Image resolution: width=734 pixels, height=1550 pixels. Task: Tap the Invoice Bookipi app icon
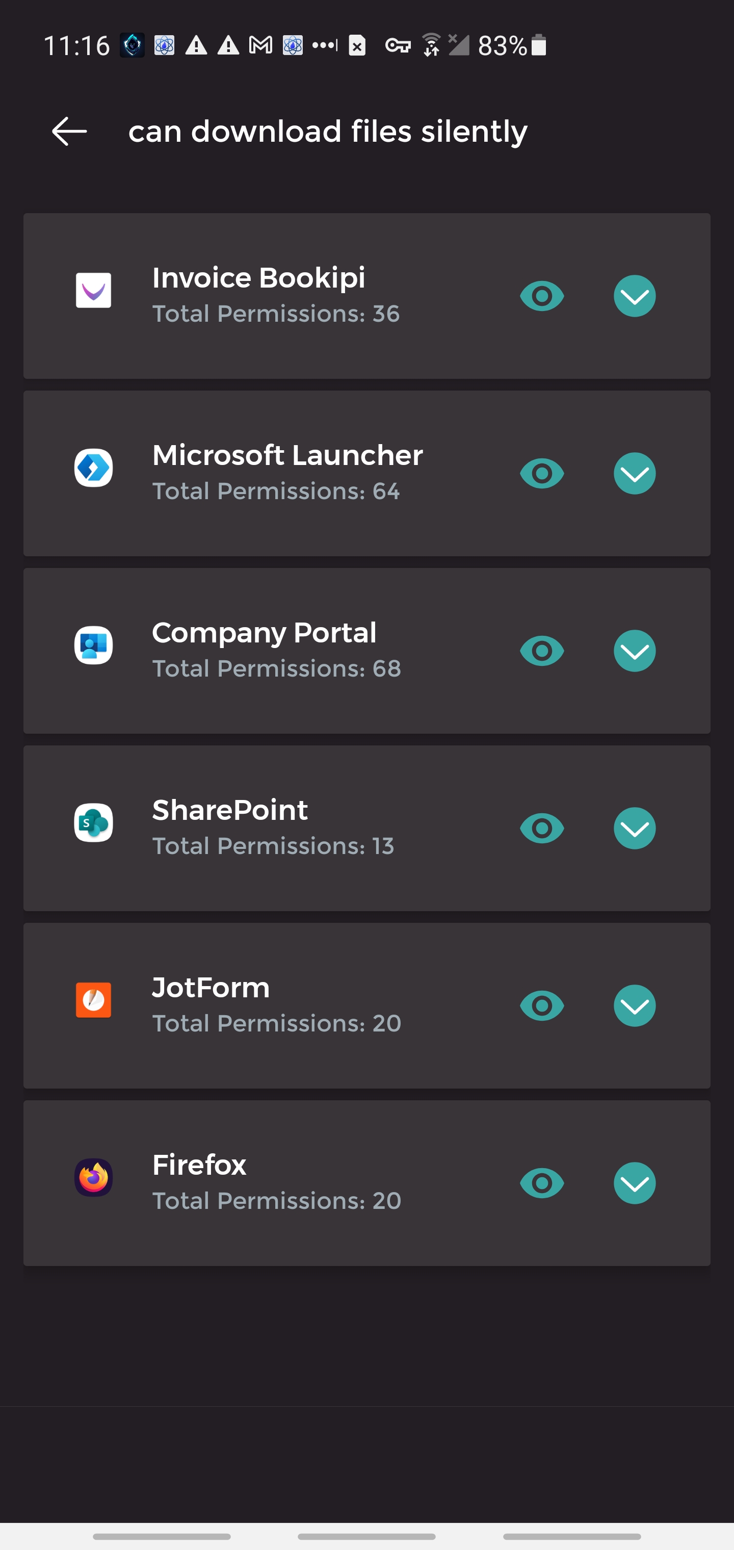coord(93,291)
